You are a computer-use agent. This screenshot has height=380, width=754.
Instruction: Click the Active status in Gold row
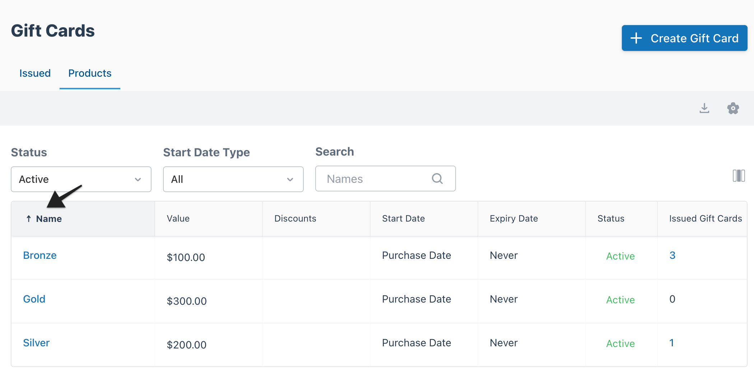coord(620,300)
